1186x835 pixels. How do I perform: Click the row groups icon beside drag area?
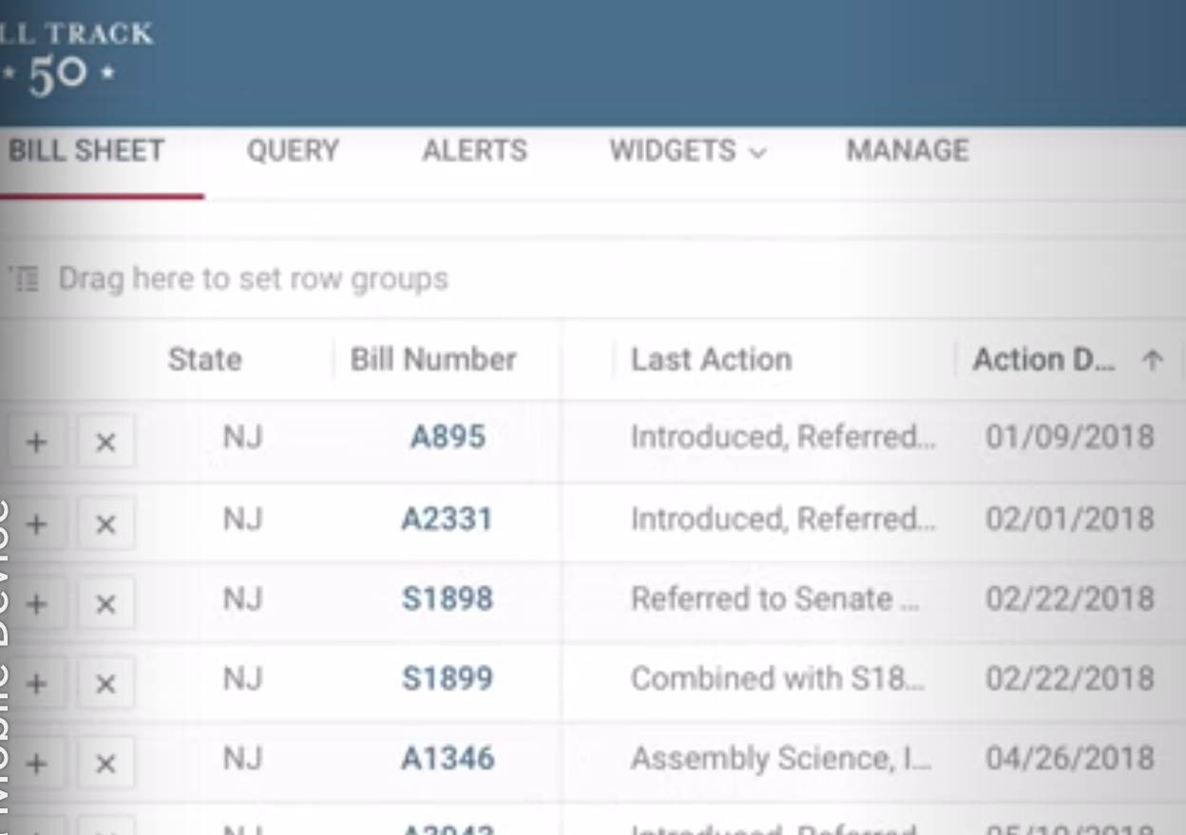[26, 279]
